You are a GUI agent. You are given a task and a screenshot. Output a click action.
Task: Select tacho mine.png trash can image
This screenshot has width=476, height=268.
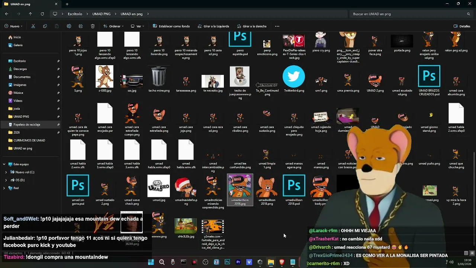[x=159, y=79]
